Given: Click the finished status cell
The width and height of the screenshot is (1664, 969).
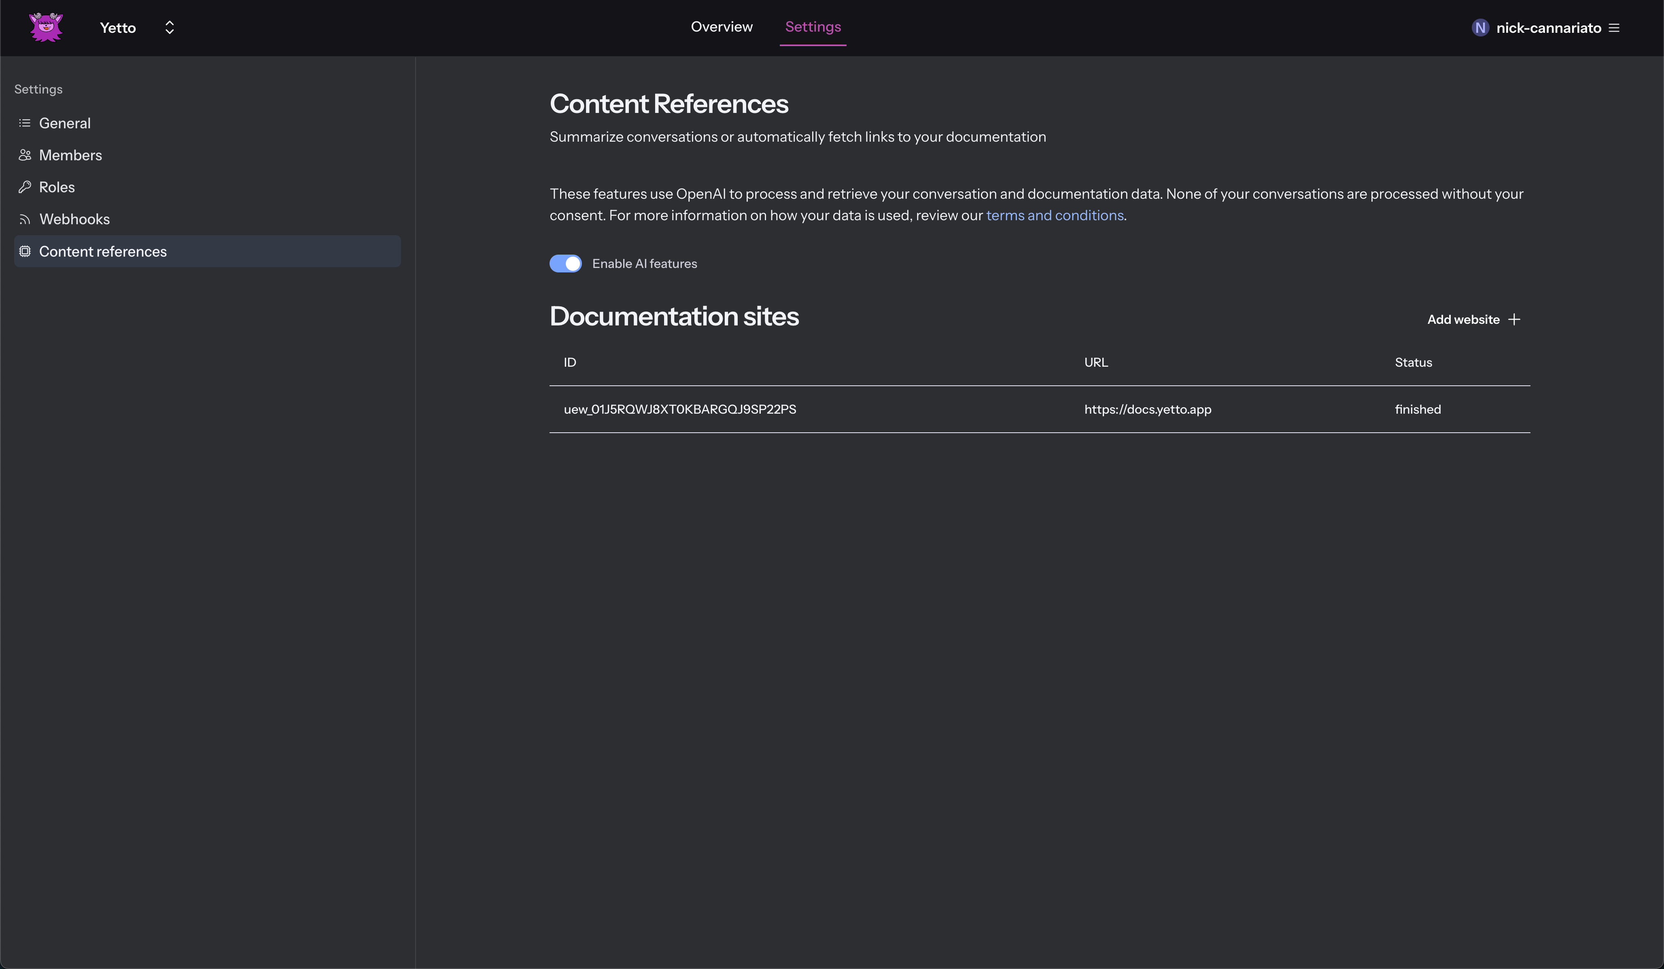Looking at the screenshot, I should click(x=1417, y=409).
